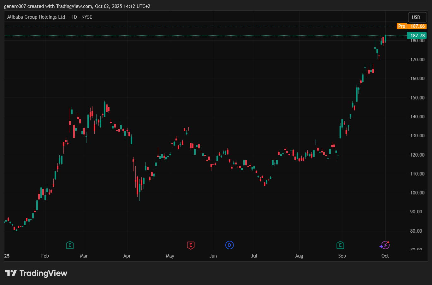The height and width of the screenshot is (285, 432).
Task: Click the green earnings marker between Feb and Mar
Action: tap(70, 245)
